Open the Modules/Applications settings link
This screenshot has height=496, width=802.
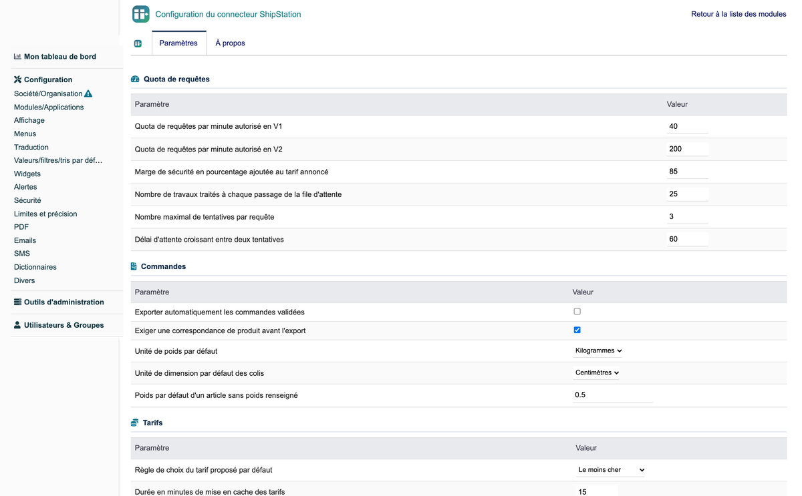tap(49, 107)
